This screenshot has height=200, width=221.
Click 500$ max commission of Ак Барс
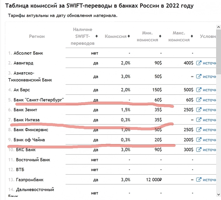click(188, 90)
